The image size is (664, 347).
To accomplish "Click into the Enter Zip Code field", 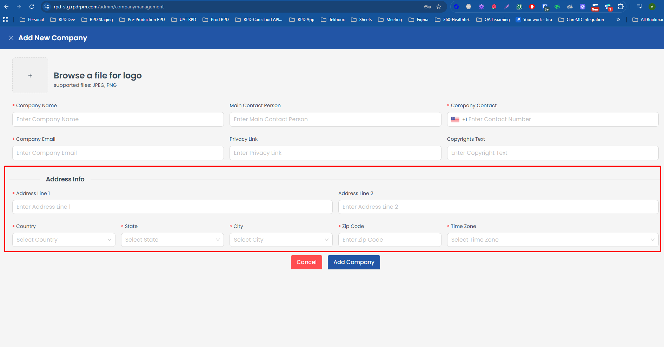I will [x=390, y=240].
